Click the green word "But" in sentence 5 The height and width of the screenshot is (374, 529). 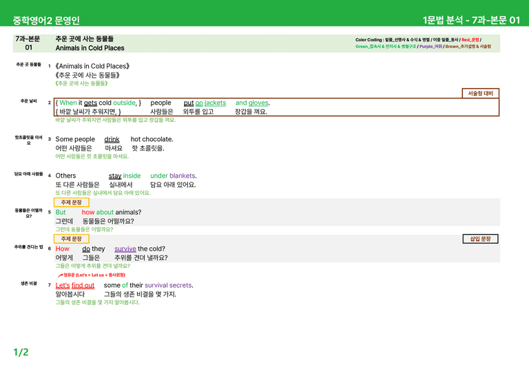(x=61, y=212)
